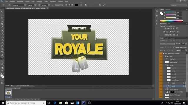
Task: Click the Warp Text icon in options bar
Action: click(x=81, y=5)
